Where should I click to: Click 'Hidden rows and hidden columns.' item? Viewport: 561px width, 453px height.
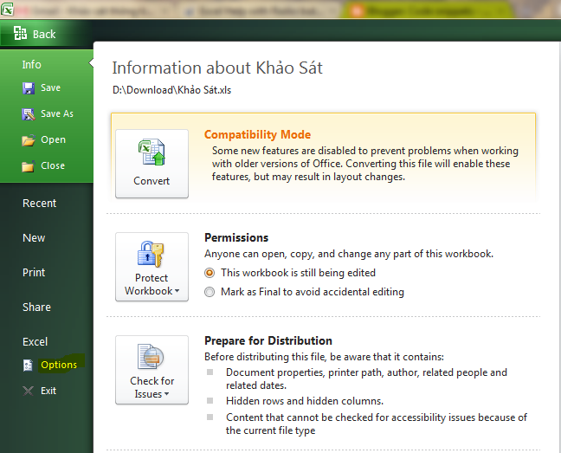[x=305, y=401]
